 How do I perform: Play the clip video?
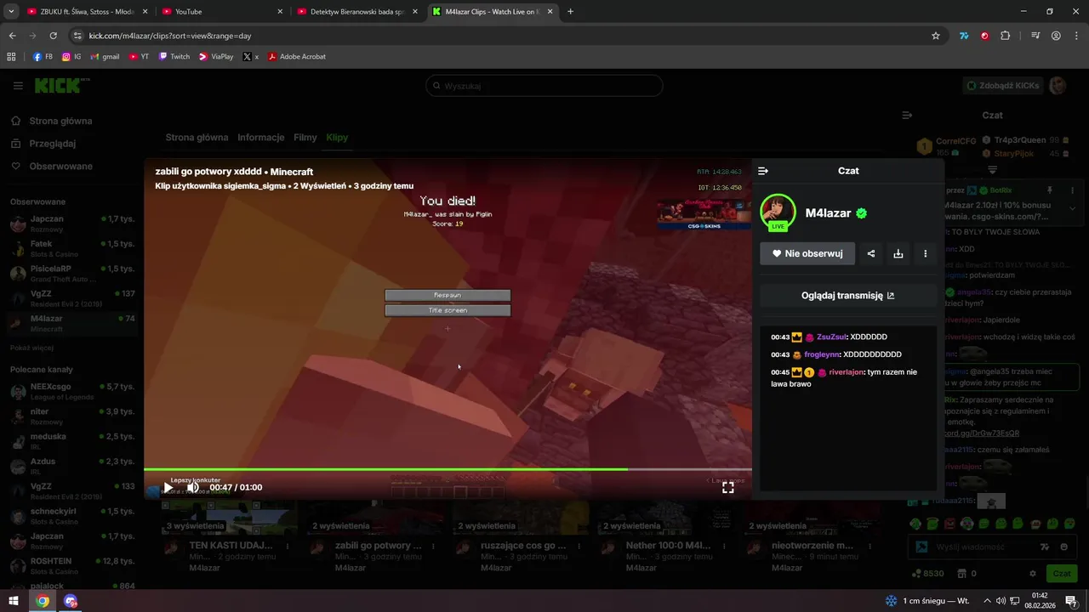(168, 488)
